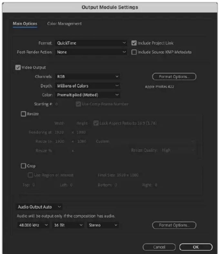The image size is (219, 254).
Task: Toggle the Include Project Link checkbox
Action: (134, 43)
